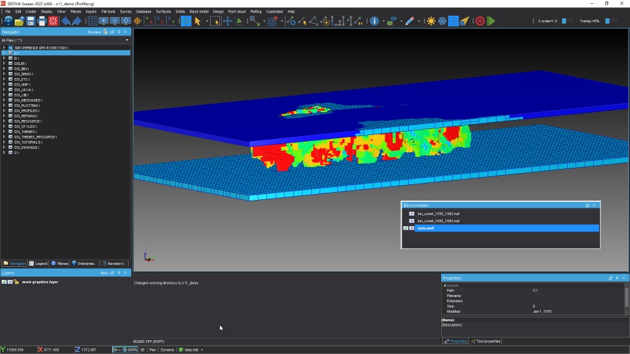Click the highlighted blue orbit view icon
Screen dimensions: 630x354
(186, 21)
